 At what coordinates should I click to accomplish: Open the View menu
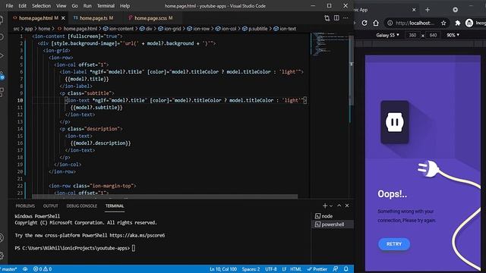point(61,5)
